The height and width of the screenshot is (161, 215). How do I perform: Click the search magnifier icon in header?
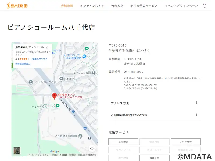pos(205,6)
